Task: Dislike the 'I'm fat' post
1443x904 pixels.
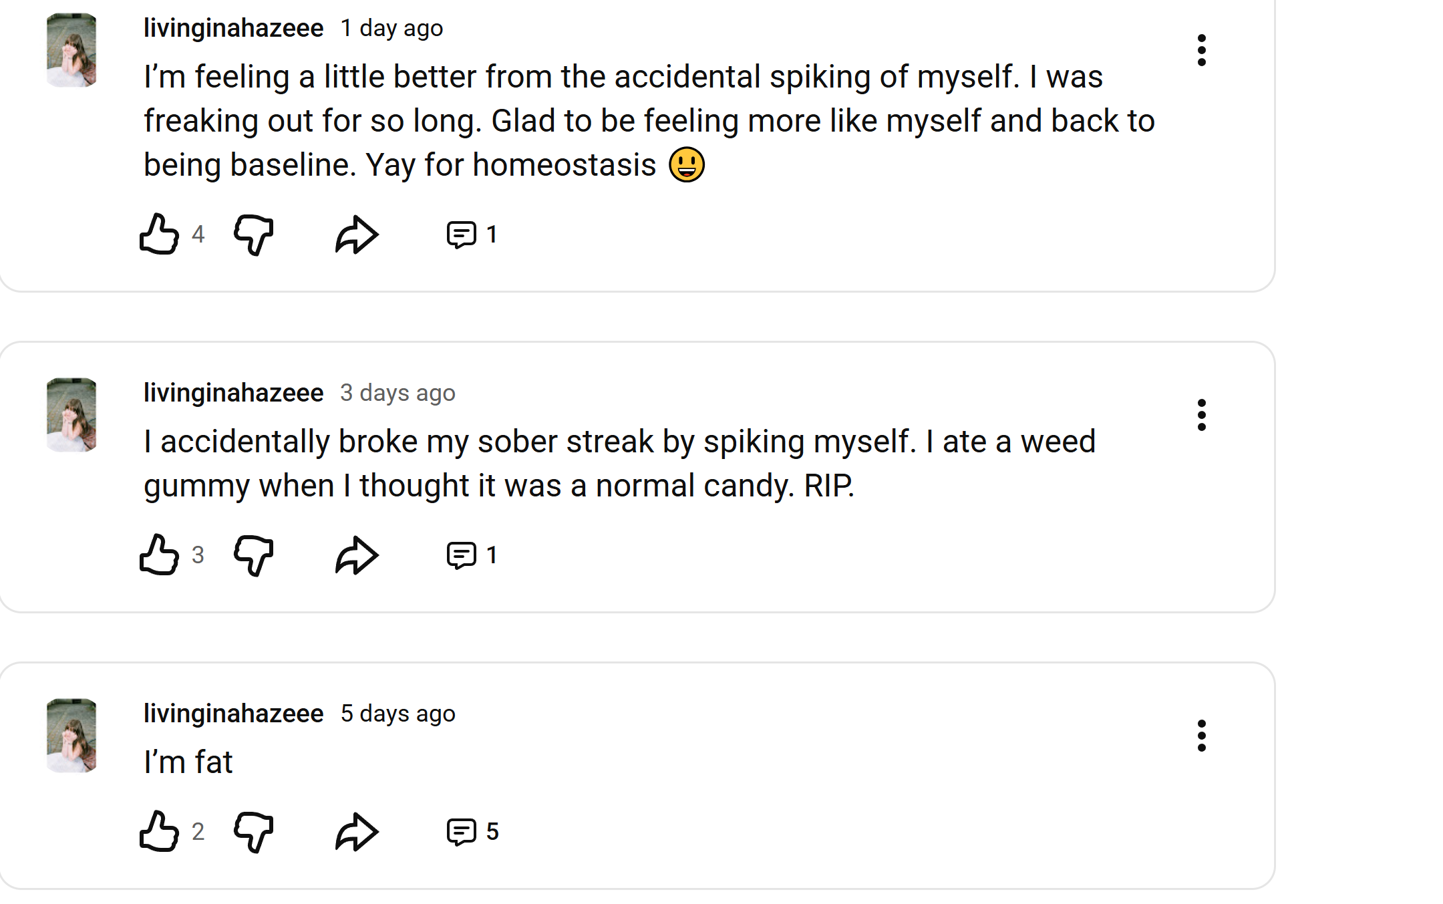Action: click(x=254, y=832)
